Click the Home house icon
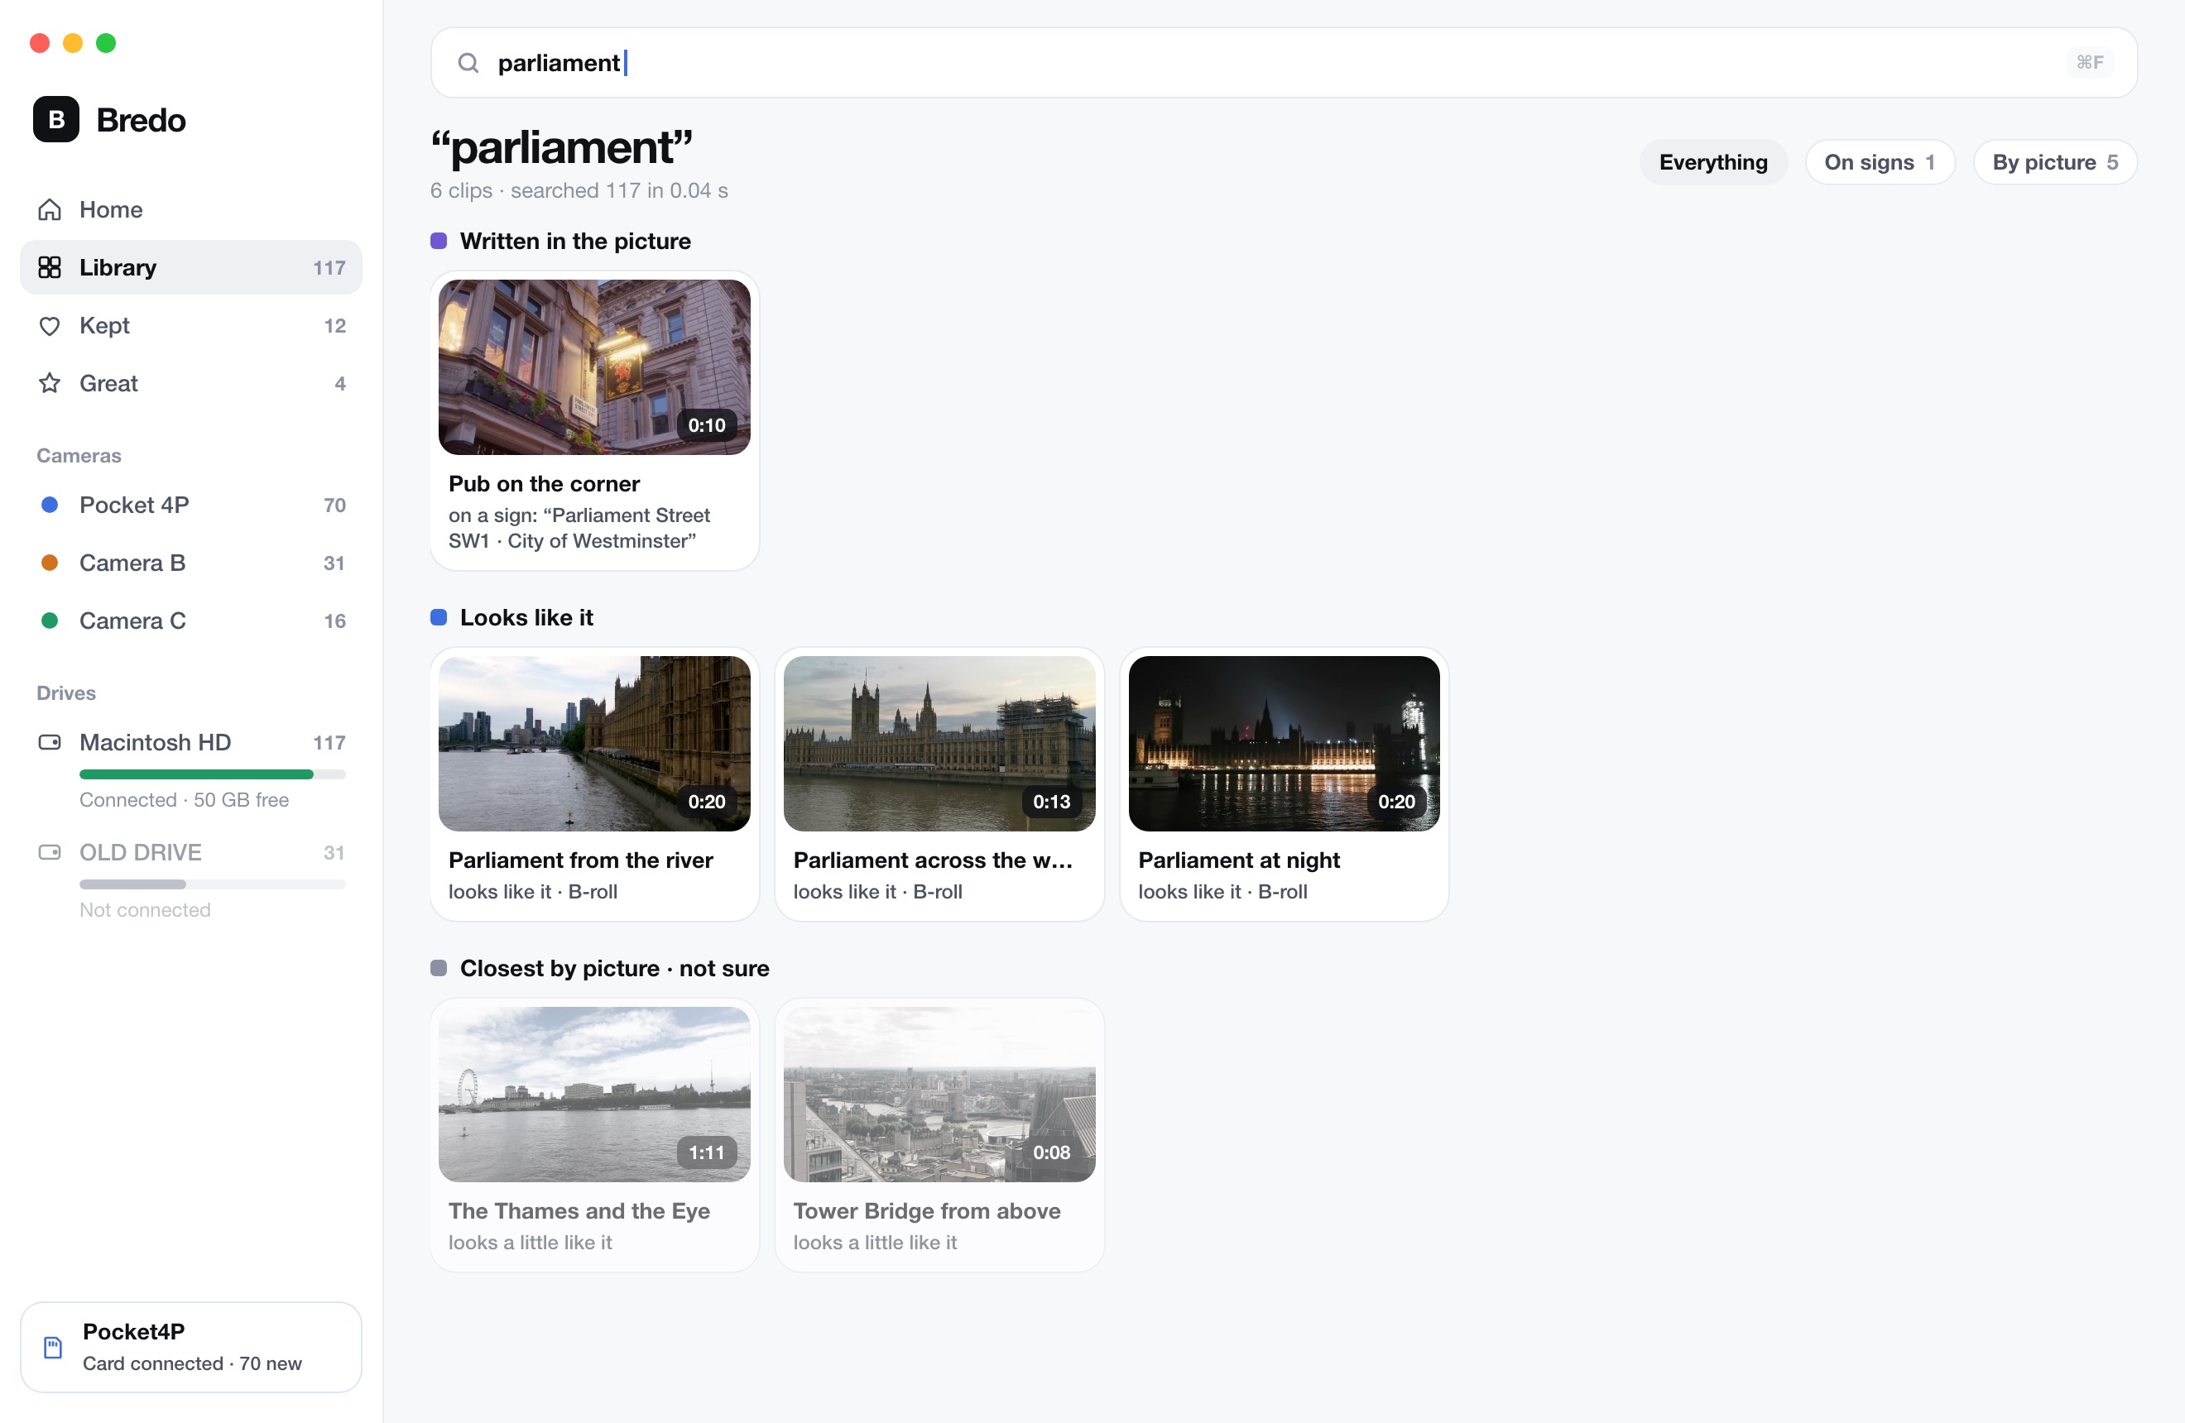Image resolution: width=2185 pixels, height=1423 pixels. [x=50, y=209]
